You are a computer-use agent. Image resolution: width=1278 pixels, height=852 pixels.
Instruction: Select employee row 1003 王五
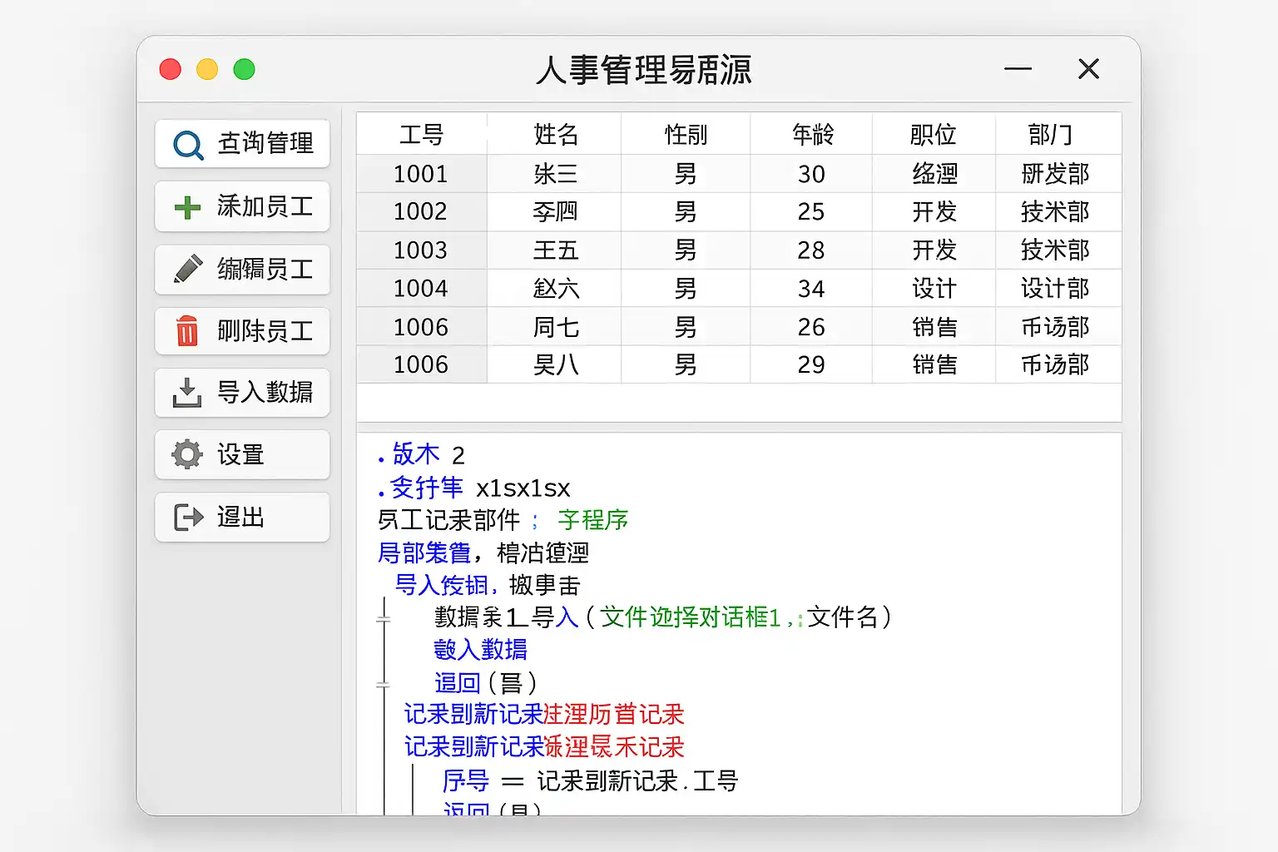(555, 250)
